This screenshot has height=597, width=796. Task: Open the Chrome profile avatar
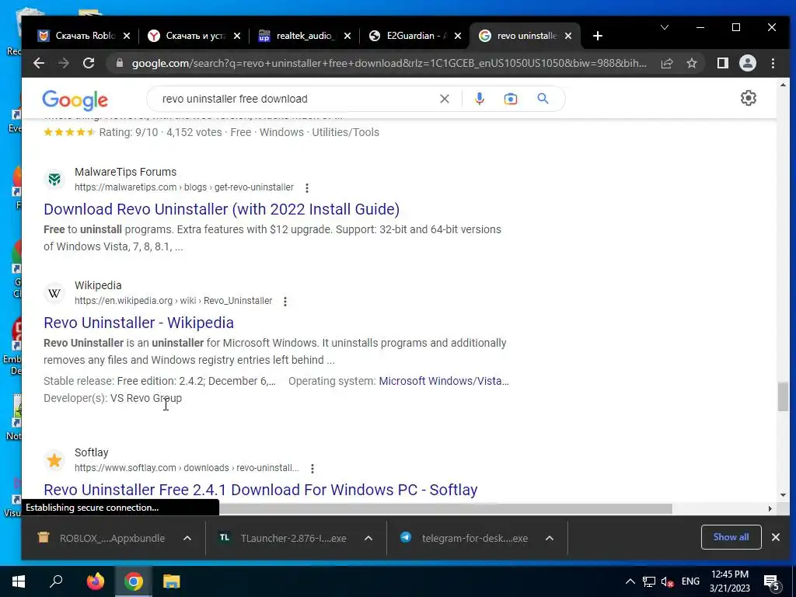[x=747, y=63]
